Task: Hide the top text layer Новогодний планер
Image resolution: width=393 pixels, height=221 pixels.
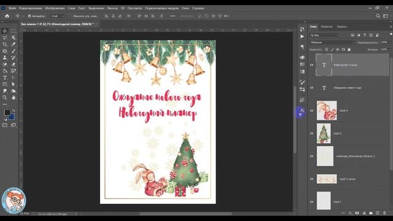Action: [x=312, y=65]
